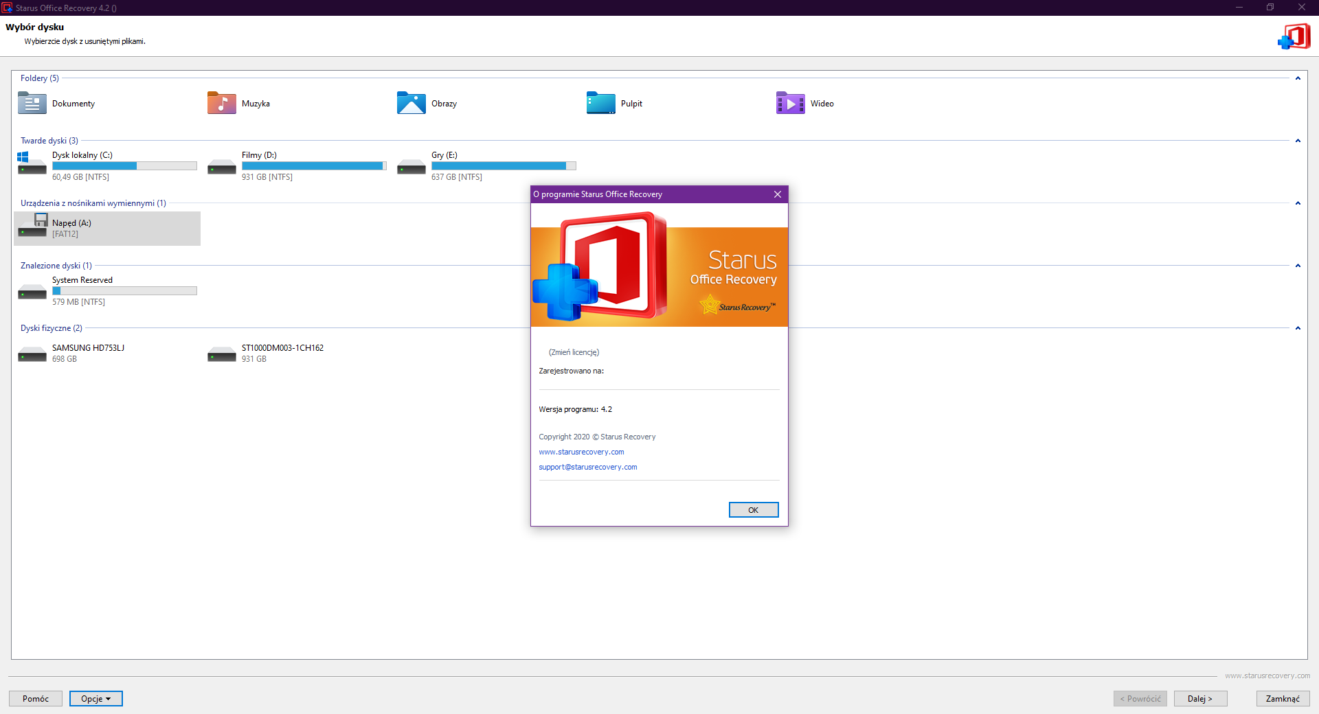Click the support@starusrecovery.com email link
The width and height of the screenshot is (1319, 714).
click(588, 467)
